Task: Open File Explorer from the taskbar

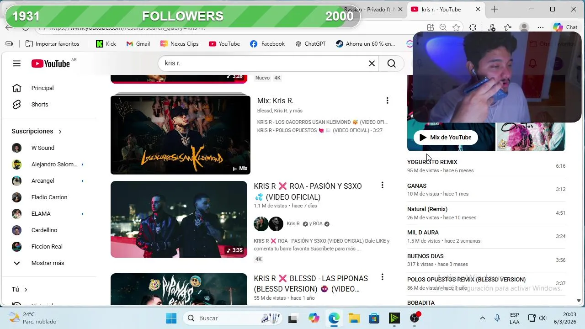Action: coord(354,318)
